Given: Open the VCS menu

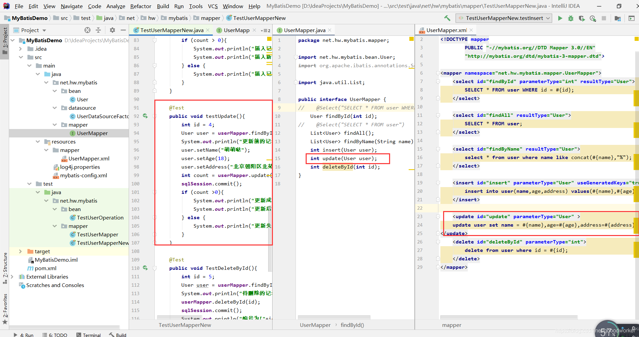Looking at the screenshot, I should (x=213, y=6).
